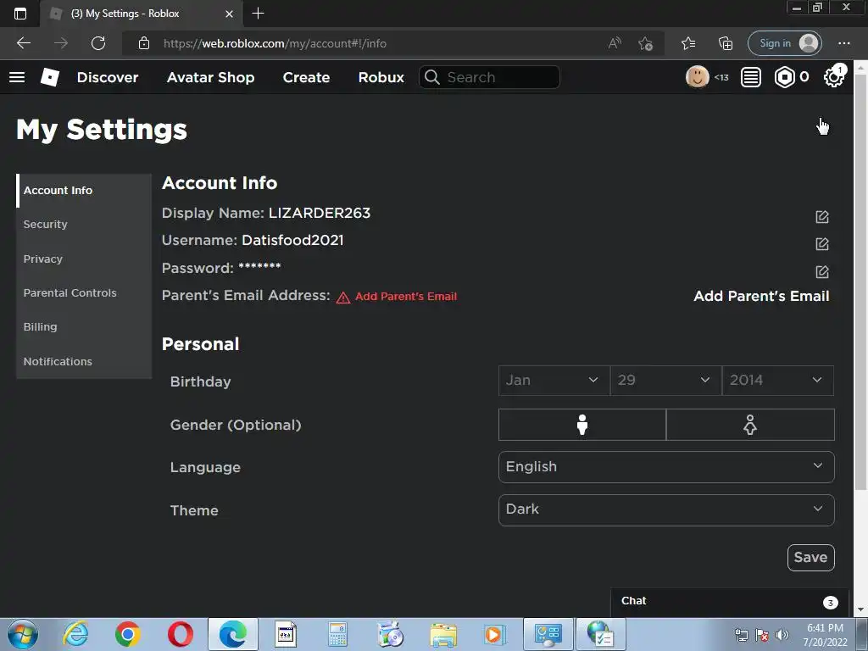Click the browser Sign in button

(x=784, y=43)
